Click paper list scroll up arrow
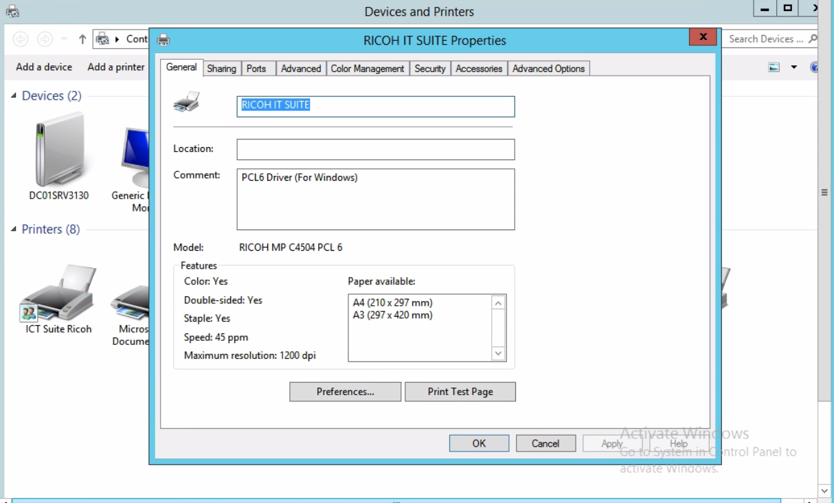 click(x=499, y=303)
